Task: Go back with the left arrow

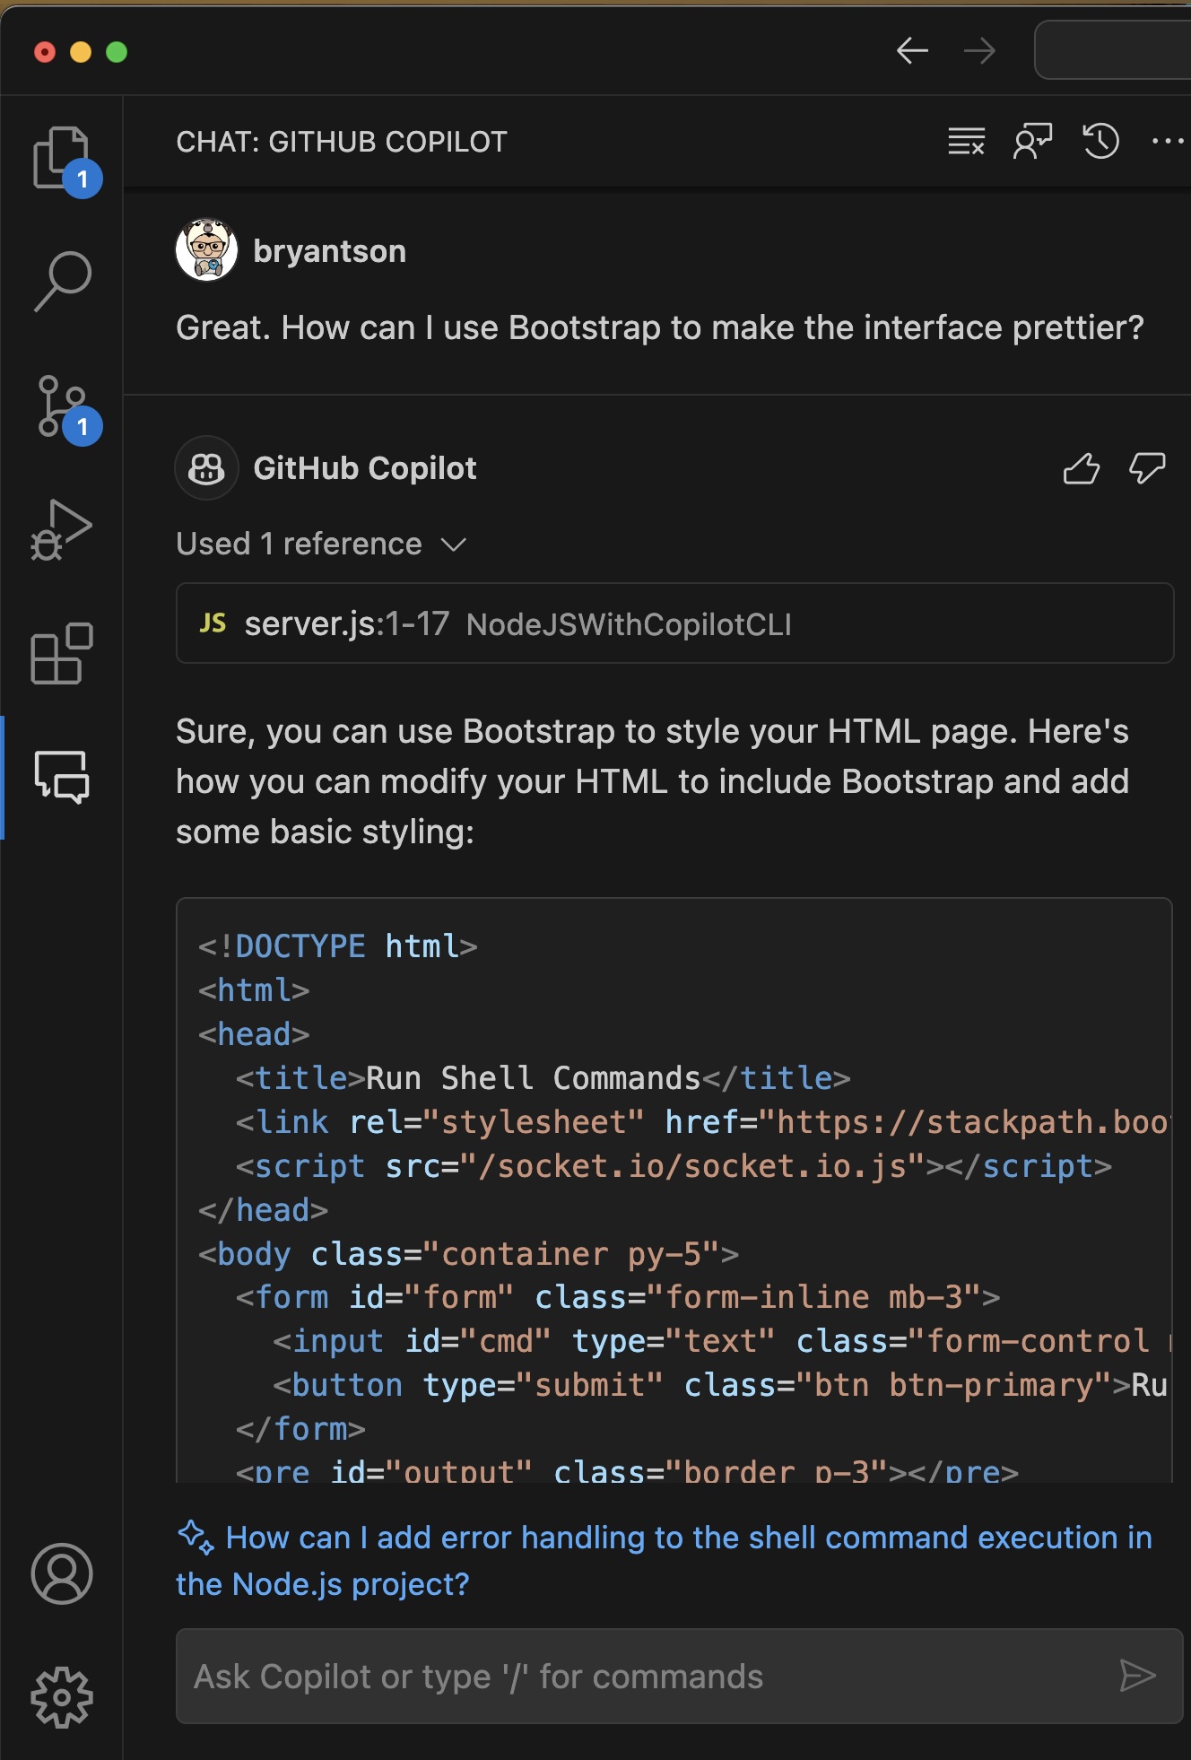Action: click(x=912, y=51)
